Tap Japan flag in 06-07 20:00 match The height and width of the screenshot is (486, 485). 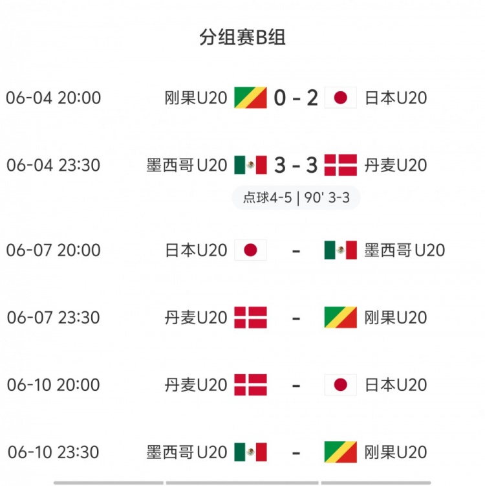click(250, 250)
